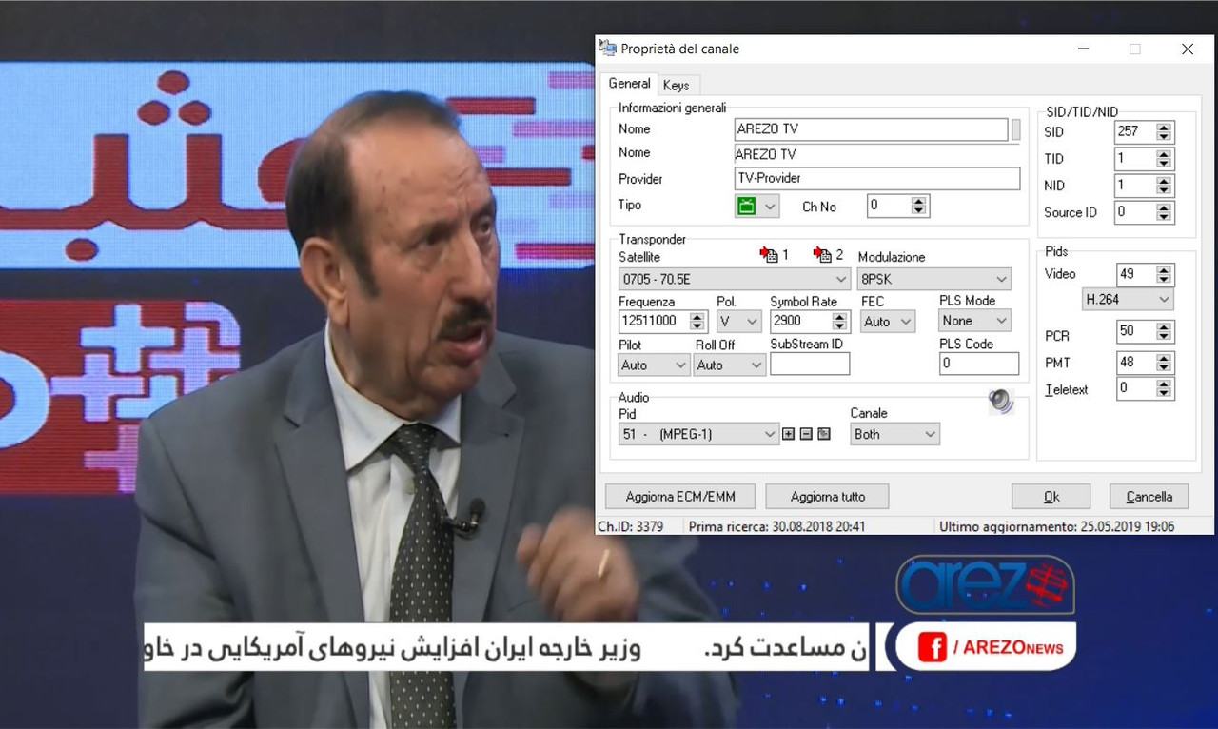The height and width of the screenshot is (729, 1218).
Task: Adjust the PCR spinner arrows
Action: 1165,331
